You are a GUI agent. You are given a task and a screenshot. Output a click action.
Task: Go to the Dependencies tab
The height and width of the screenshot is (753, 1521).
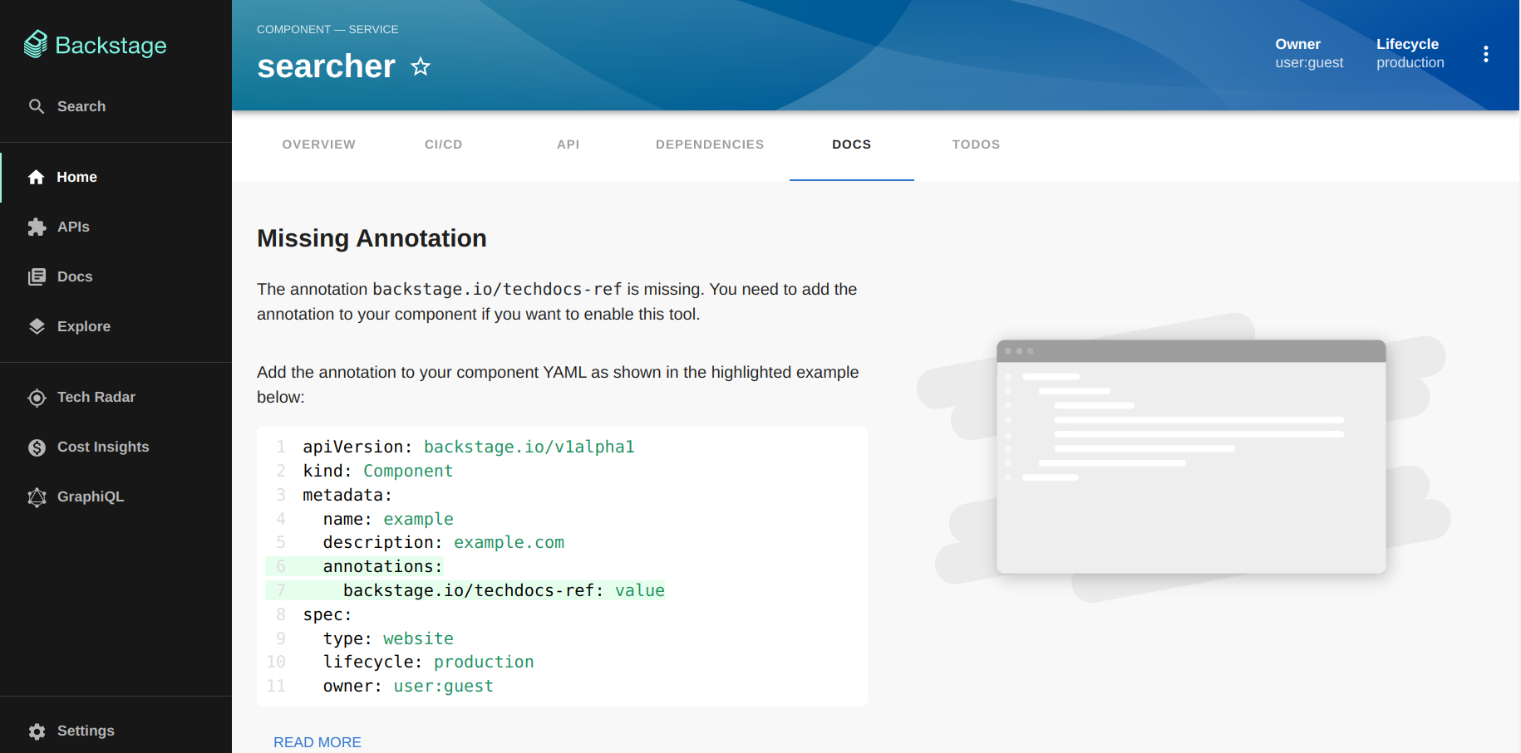(710, 144)
